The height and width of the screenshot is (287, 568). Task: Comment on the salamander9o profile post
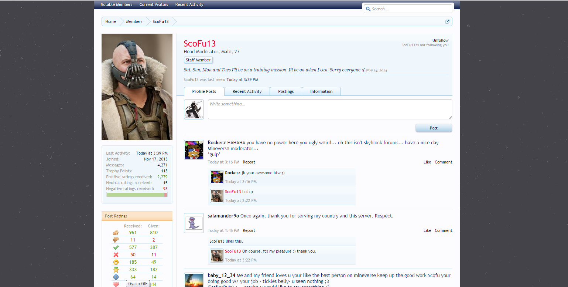click(444, 230)
